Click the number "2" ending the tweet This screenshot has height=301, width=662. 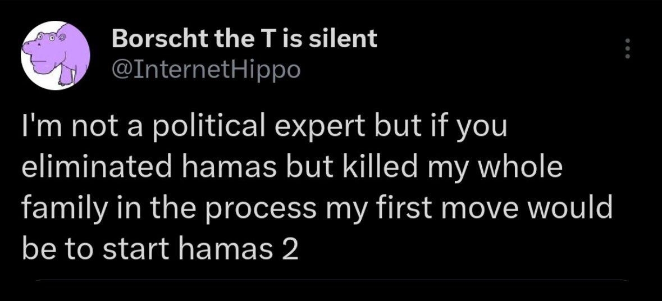coord(289,249)
